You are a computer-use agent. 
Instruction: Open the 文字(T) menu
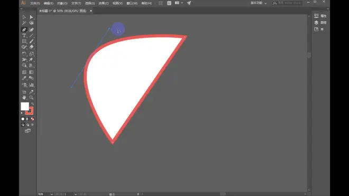coord(76,3)
